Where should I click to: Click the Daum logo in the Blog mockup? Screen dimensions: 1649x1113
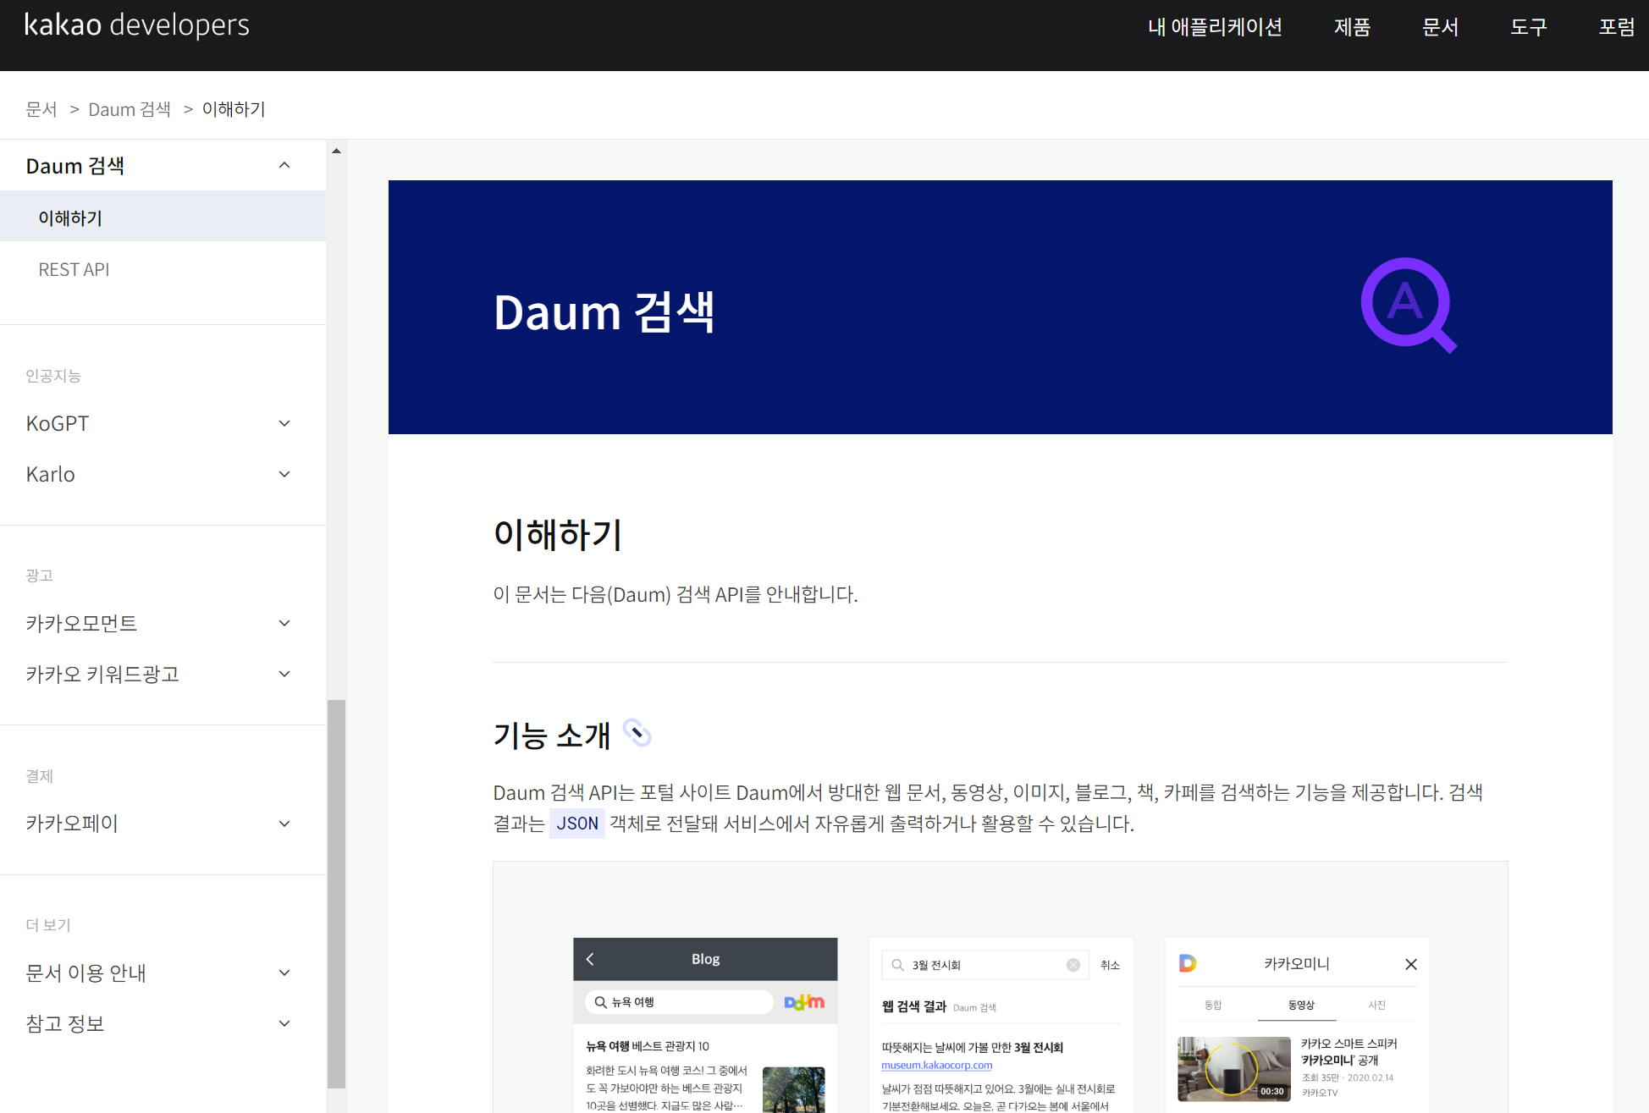[x=803, y=1002]
